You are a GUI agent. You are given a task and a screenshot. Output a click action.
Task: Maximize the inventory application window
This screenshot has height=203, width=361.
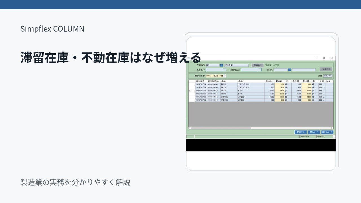coord(324,58)
